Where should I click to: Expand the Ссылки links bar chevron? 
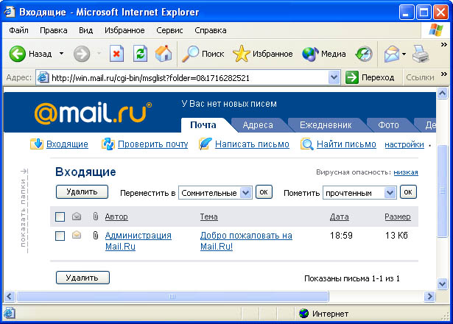pos(443,74)
